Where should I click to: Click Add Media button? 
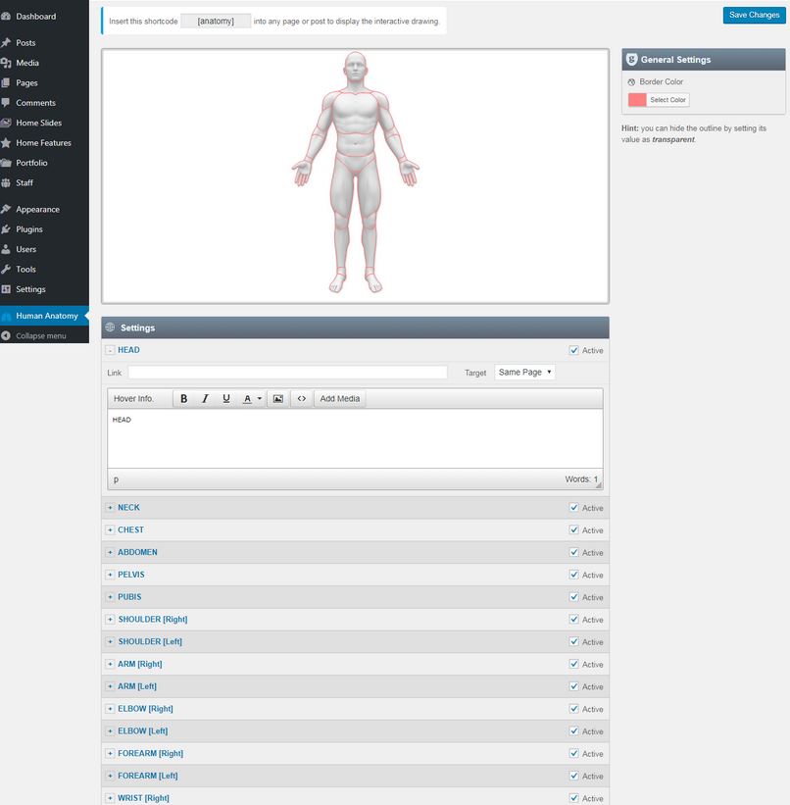coord(340,398)
